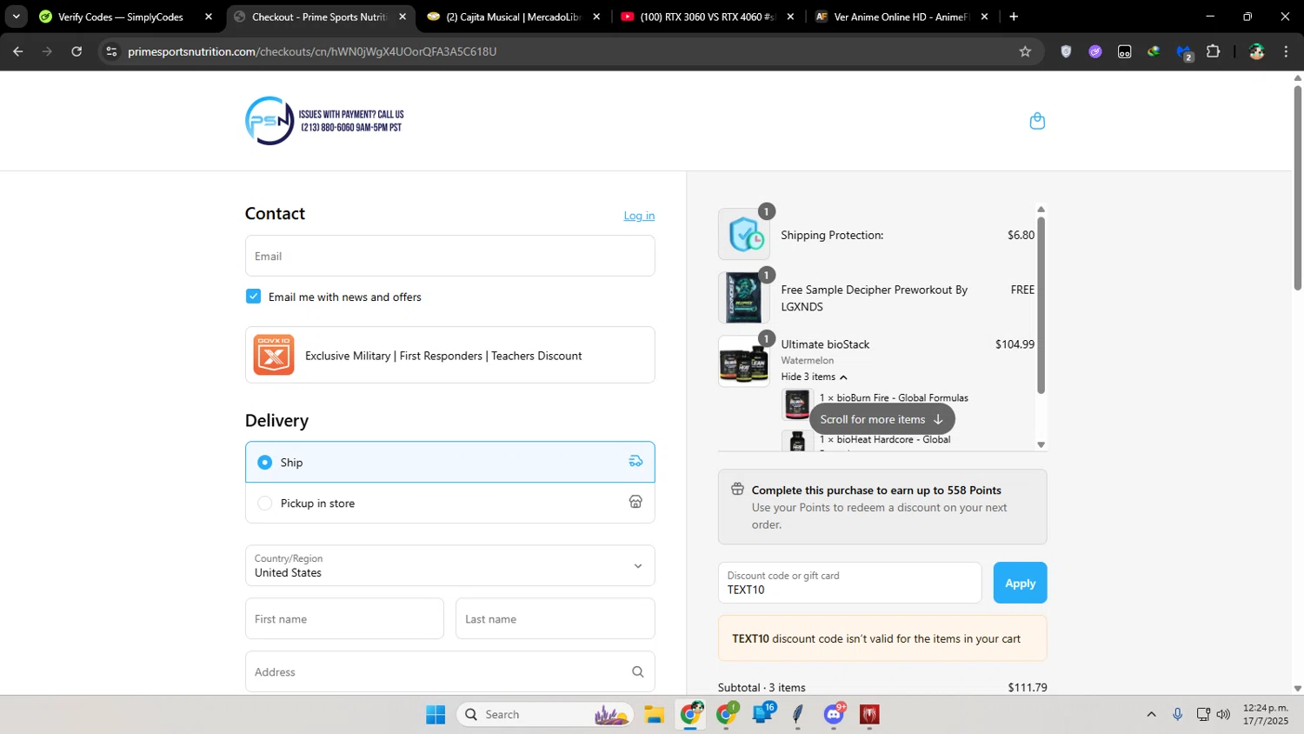
Task: Click the Address input field
Action: 450,671
